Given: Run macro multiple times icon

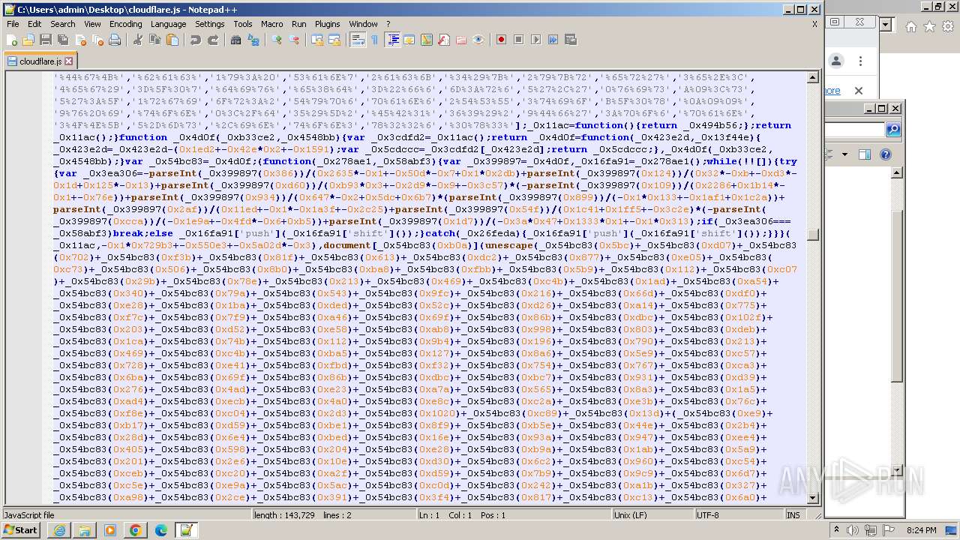Looking at the screenshot, I should tap(553, 40).
